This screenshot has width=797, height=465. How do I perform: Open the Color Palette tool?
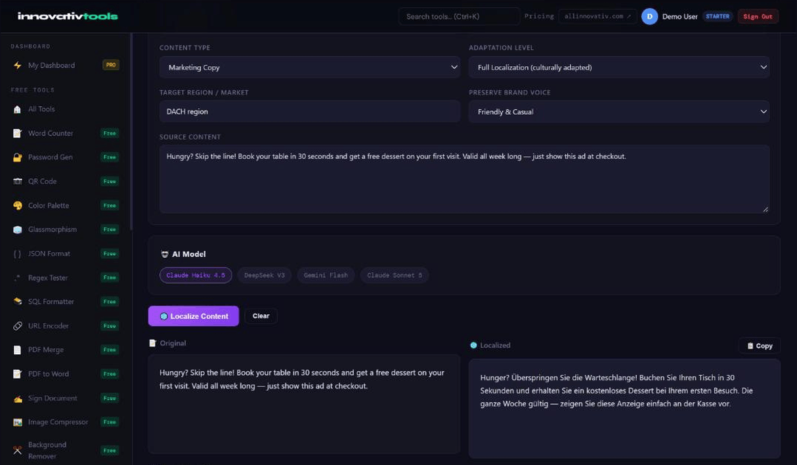[66, 205]
